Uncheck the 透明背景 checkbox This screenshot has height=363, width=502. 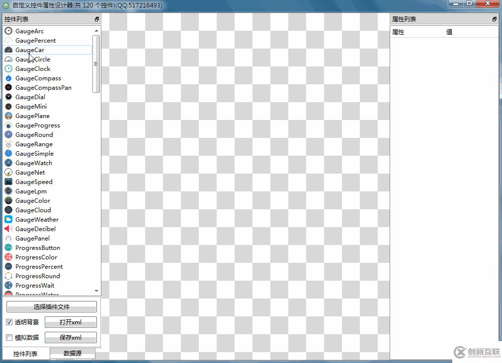tap(9, 322)
